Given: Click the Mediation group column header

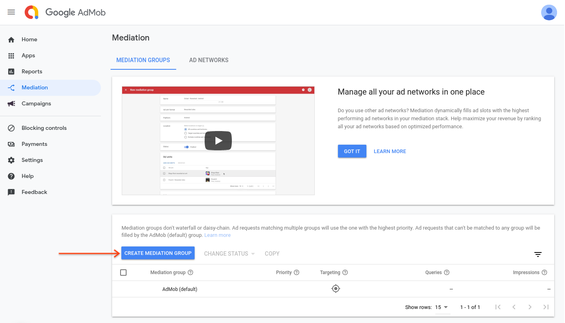Looking at the screenshot, I should (x=168, y=273).
